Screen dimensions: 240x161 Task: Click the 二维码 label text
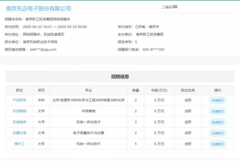(166, 7)
